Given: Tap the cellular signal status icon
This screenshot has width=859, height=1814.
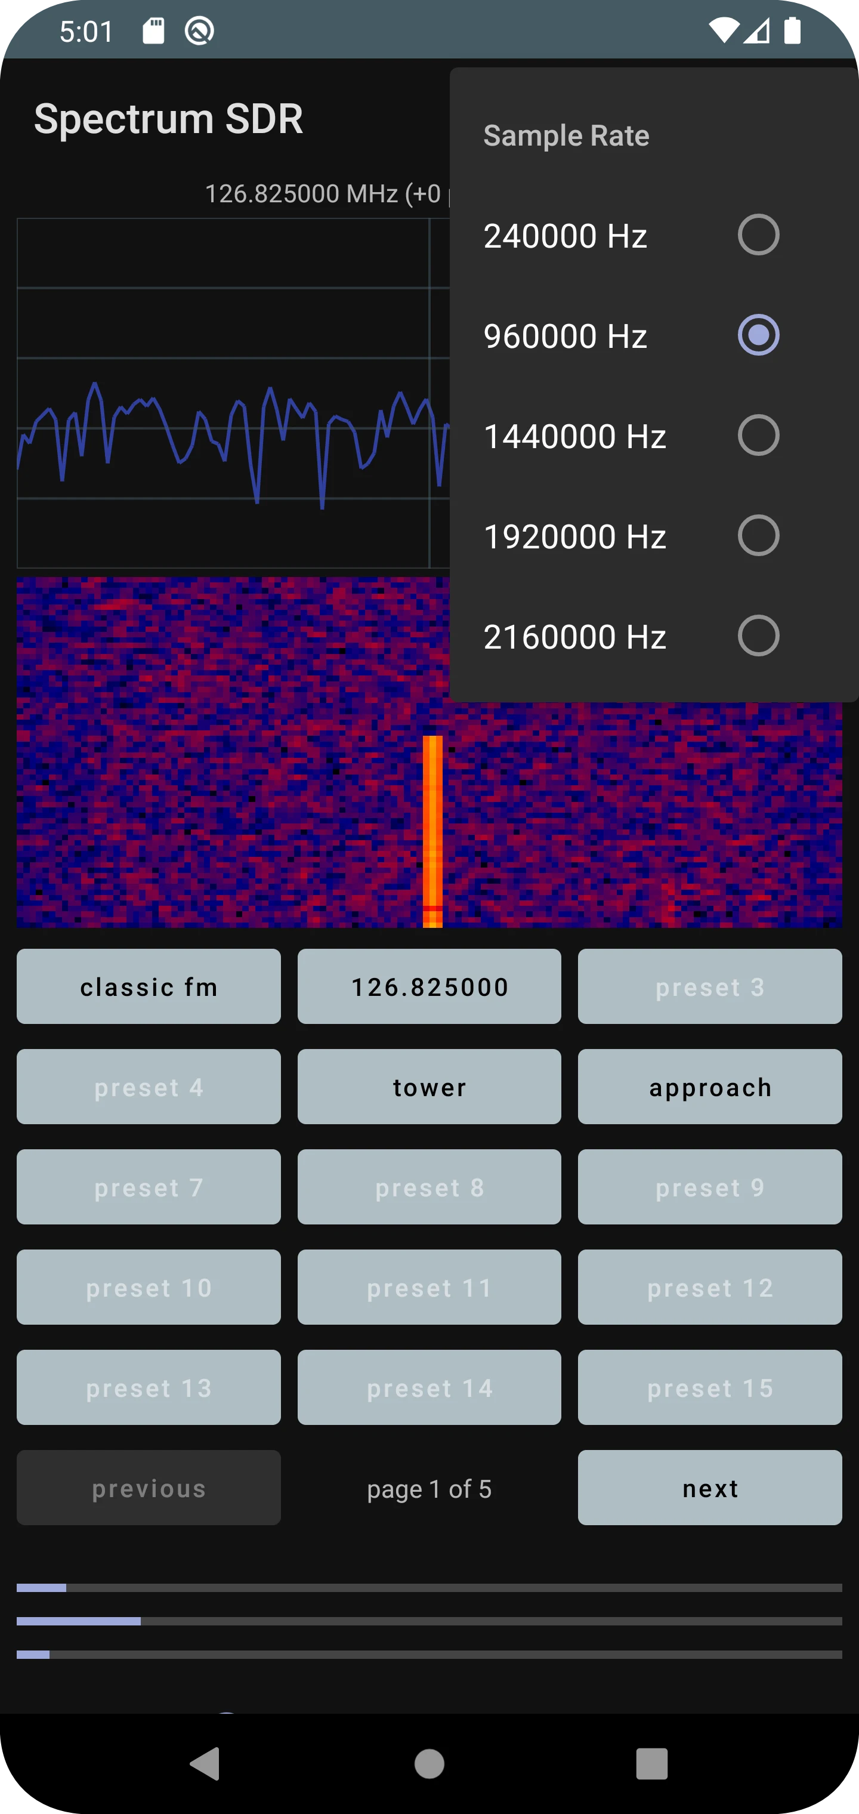Looking at the screenshot, I should tap(757, 31).
